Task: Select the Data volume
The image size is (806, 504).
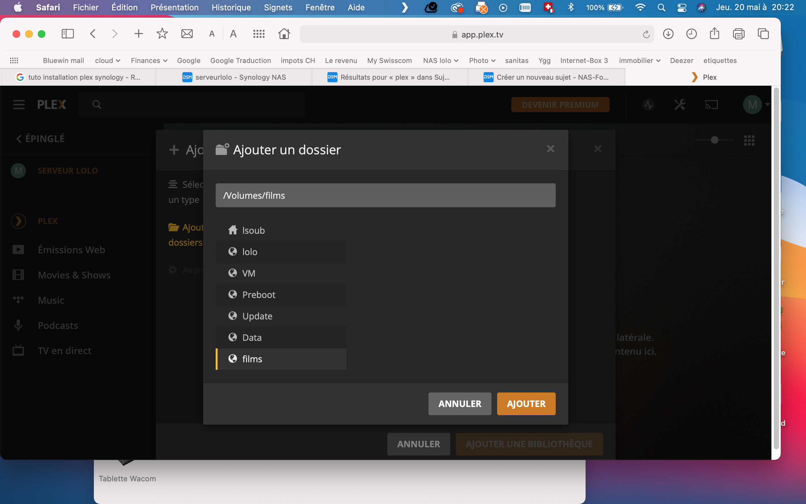Action: [281, 337]
